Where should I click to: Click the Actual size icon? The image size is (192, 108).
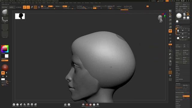(x=170, y=24)
